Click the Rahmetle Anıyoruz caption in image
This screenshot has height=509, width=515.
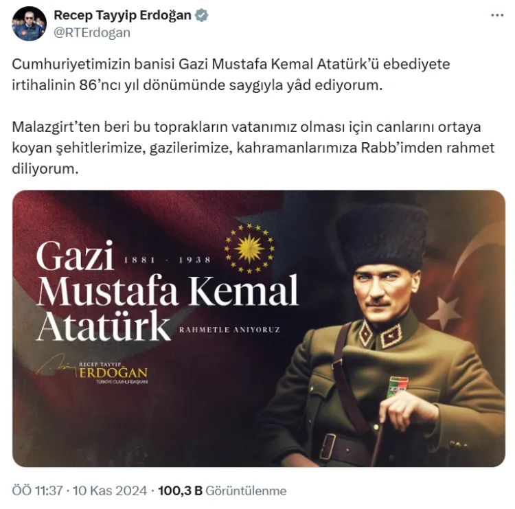(x=229, y=330)
